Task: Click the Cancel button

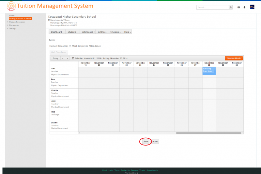Action: click(x=155, y=142)
